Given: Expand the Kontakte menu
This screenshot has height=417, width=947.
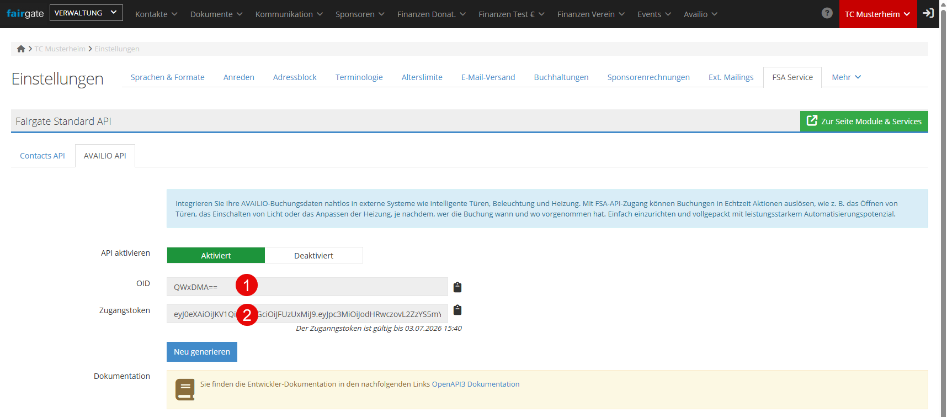Looking at the screenshot, I should point(156,14).
